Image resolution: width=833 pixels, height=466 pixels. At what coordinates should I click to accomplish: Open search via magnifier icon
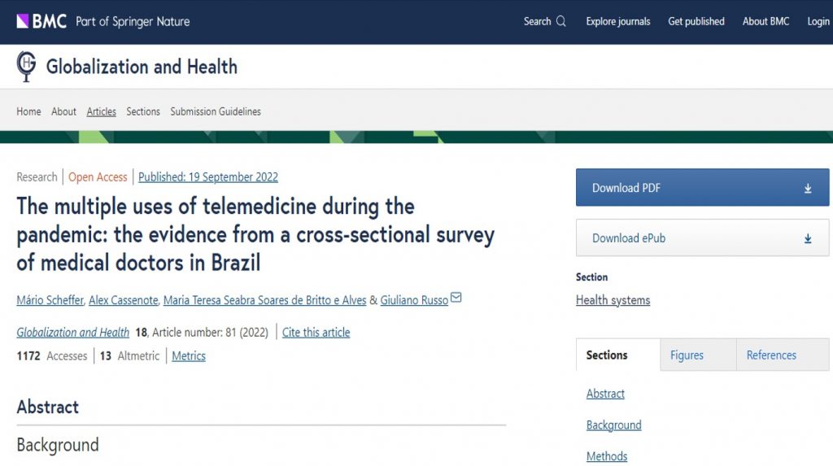tap(560, 22)
